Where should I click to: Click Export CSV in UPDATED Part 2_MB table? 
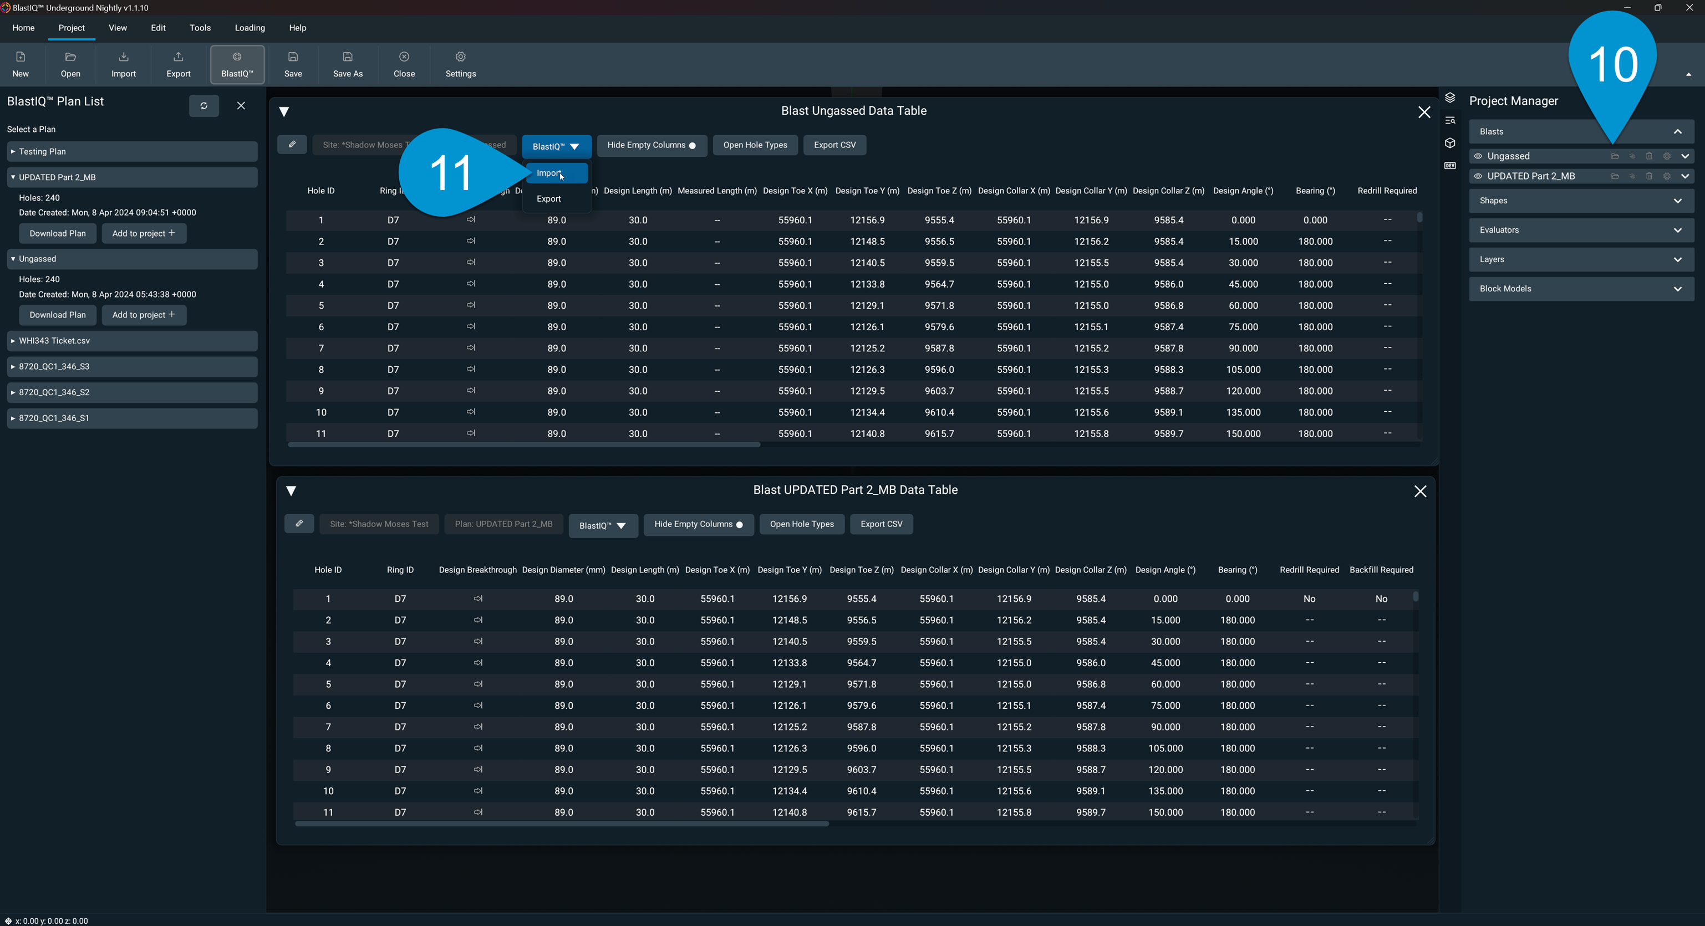[881, 524]
